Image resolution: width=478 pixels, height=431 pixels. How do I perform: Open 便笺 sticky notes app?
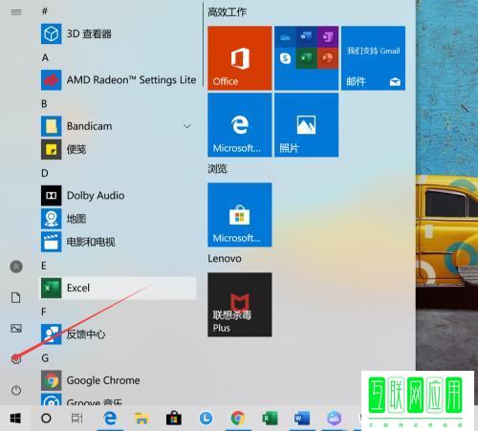118,149
